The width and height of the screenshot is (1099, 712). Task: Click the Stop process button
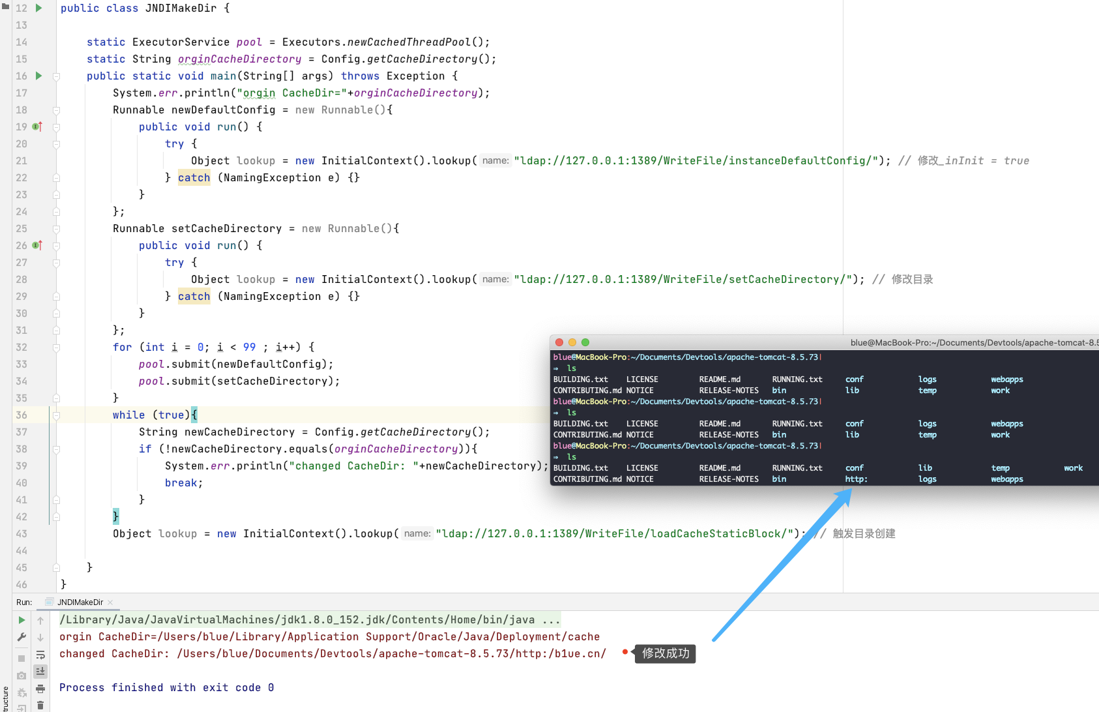pos(22,659)
